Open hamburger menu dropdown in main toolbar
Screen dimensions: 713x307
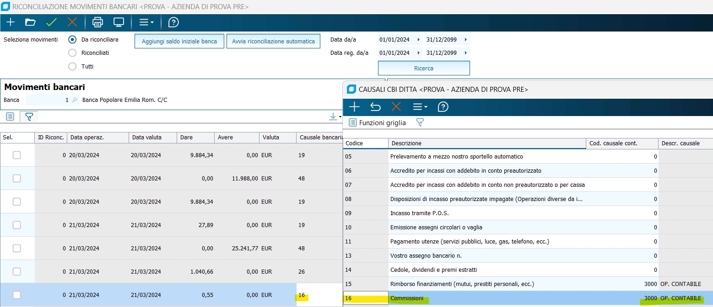(146, 22)
